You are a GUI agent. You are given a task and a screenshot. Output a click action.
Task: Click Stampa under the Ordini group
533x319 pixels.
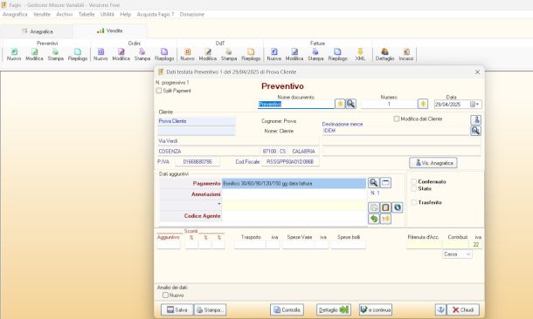tap(142, 55)
